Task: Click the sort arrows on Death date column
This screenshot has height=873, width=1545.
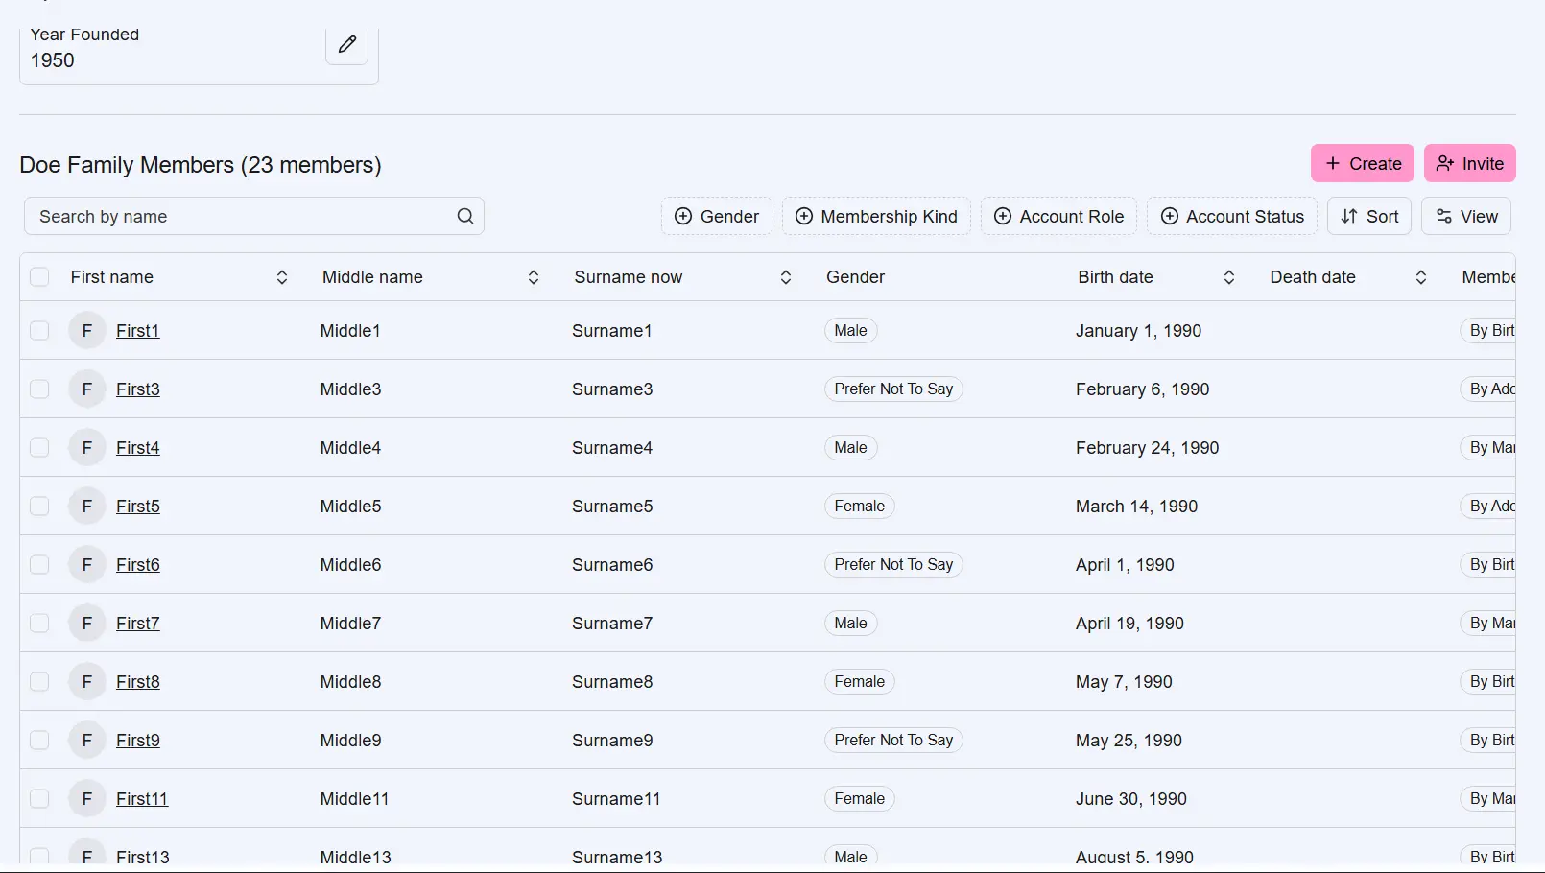Action: point(1421,277)
